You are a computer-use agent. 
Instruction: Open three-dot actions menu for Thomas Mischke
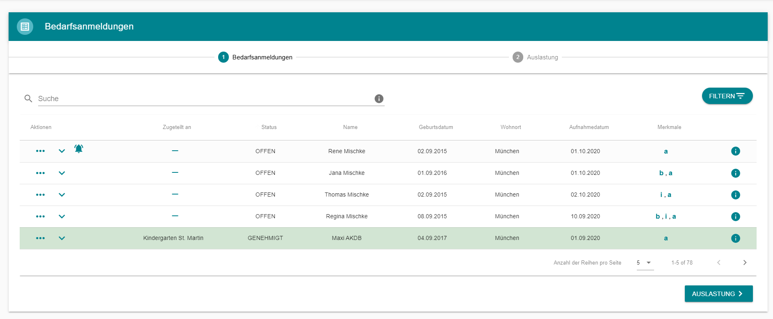point(40,195)
